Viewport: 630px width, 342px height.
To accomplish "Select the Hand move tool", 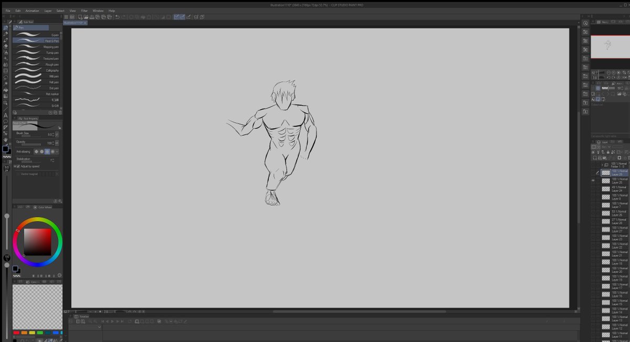I will pos(5,140).
